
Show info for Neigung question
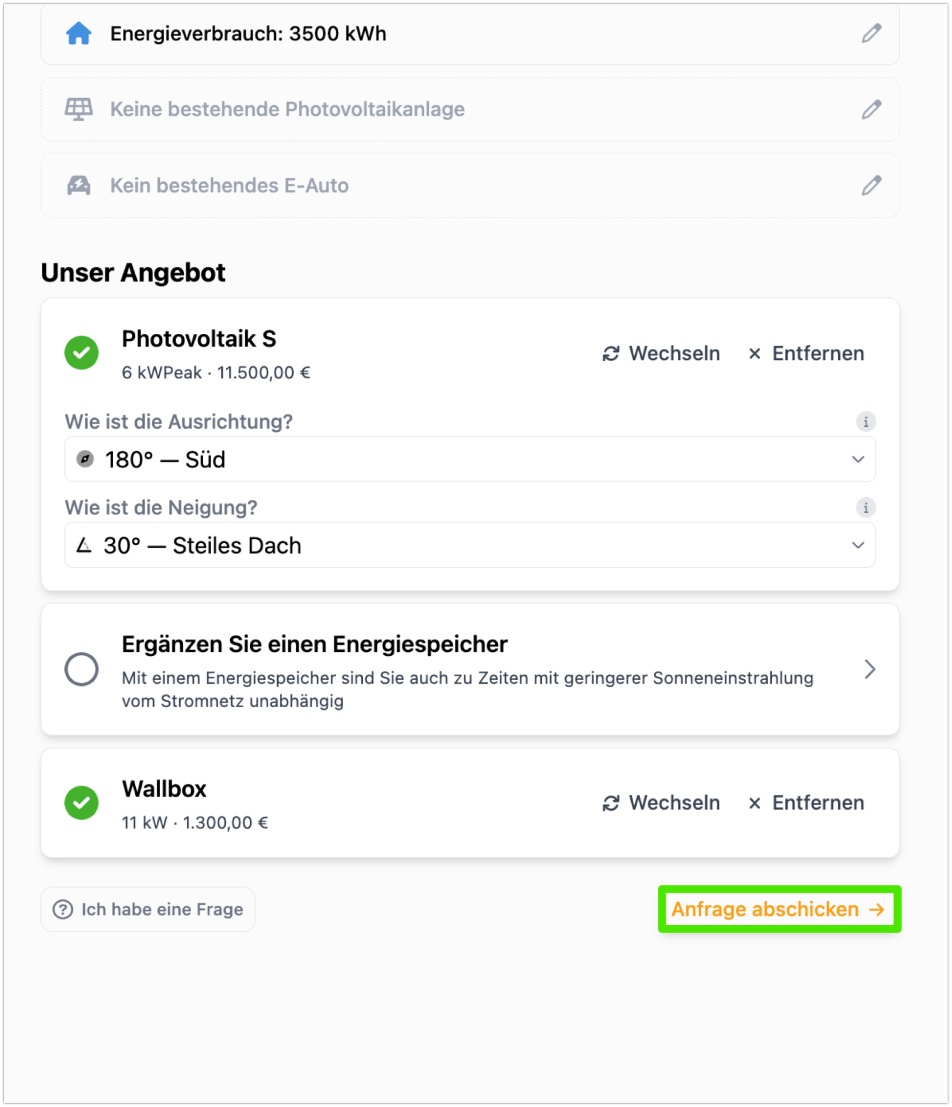click(x=866, y=508)
